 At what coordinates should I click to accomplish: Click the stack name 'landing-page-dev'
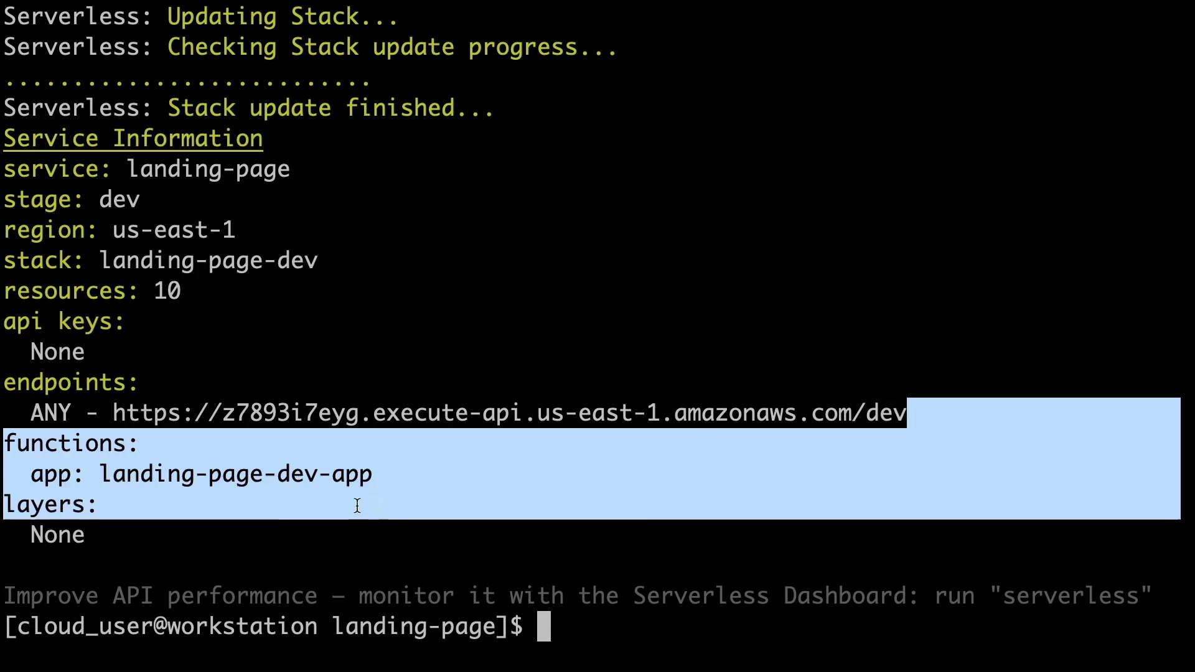(x=209, y=261)
